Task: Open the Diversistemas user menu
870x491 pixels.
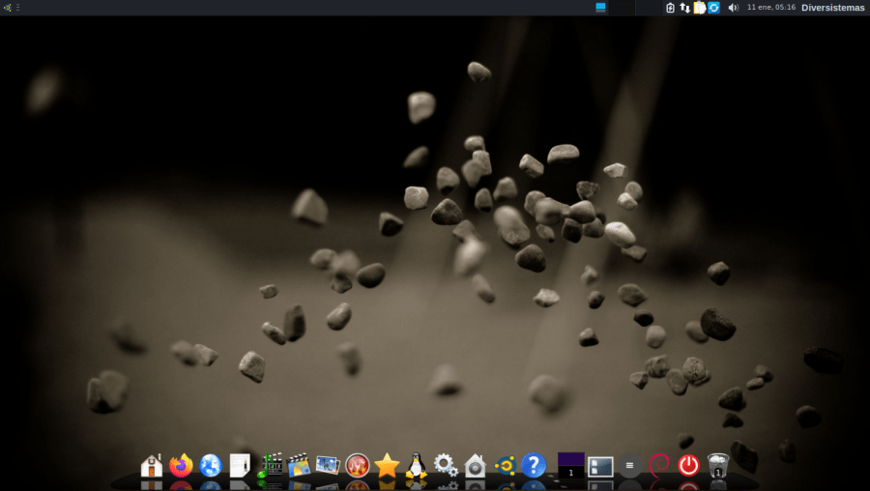Action: pyautogui.click(x=832, y=8)
